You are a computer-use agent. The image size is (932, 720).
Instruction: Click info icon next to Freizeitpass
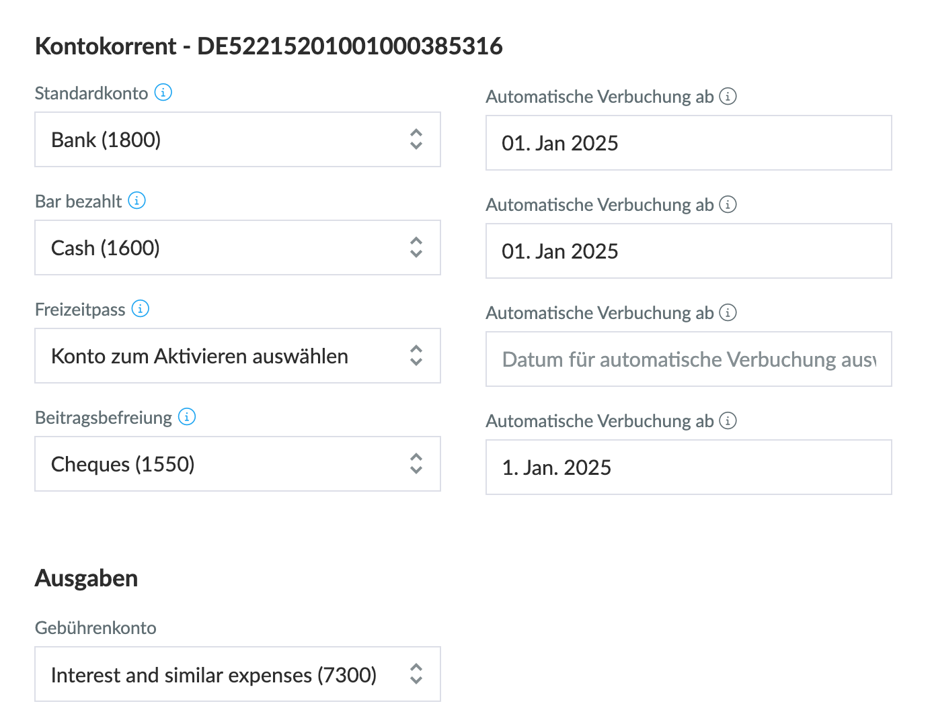pyautogui.click(x=140, y=308)
